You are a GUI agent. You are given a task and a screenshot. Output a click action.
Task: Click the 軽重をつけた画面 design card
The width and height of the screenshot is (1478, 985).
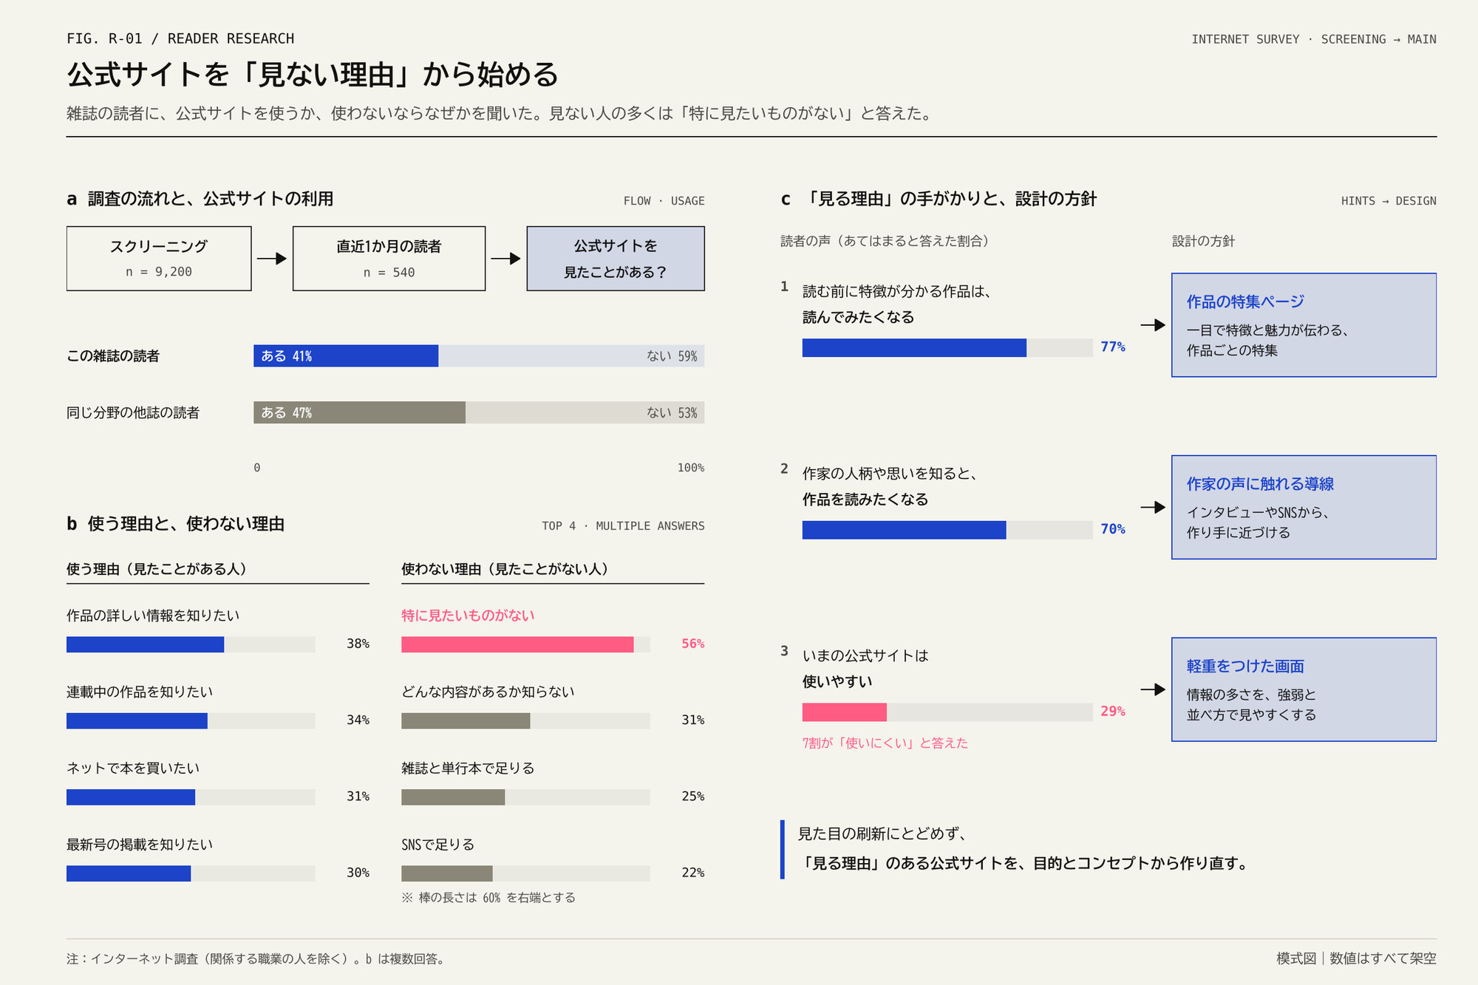click(1304, 689)
